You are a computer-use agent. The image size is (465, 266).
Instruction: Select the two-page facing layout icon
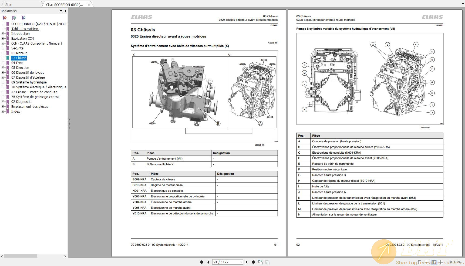click(434, 262)
